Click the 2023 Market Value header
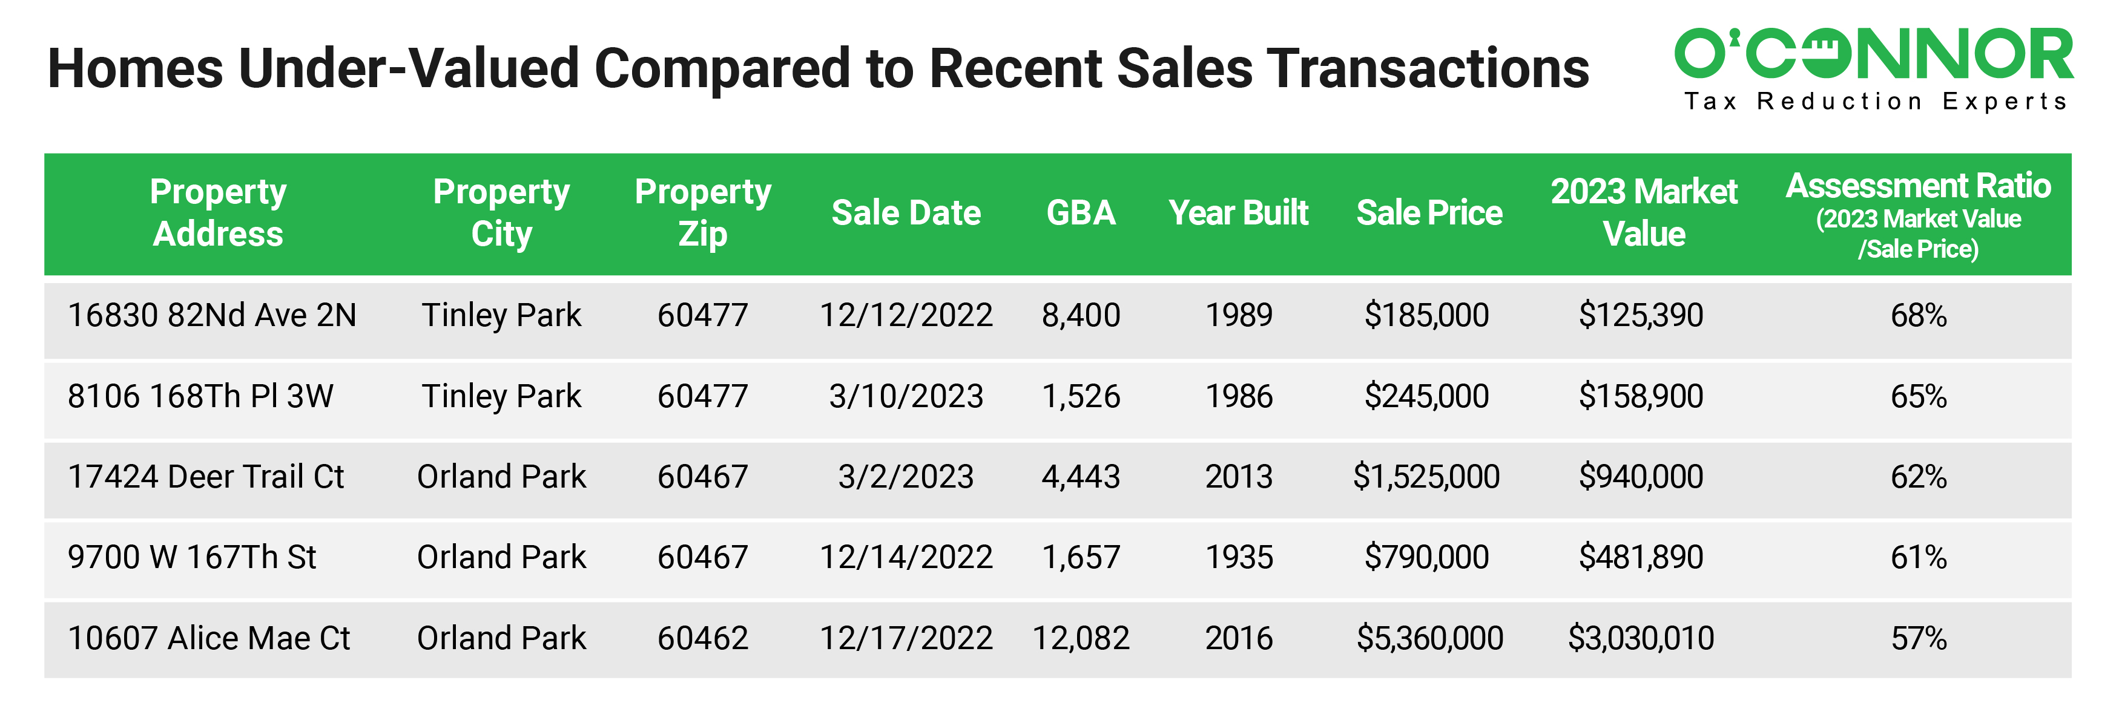Image resolution: width=2119 pixels, height=706 pixels. tap(1644, 213)
